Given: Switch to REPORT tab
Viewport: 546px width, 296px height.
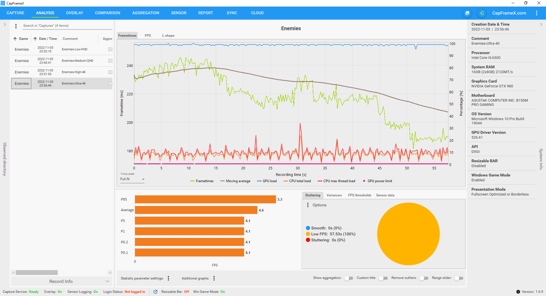Looking at the screenshot, I should 206,13.
